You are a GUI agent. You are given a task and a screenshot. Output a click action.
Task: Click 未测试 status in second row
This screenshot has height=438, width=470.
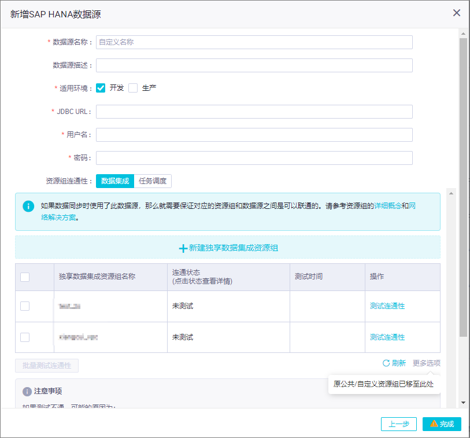click(183, 337)
